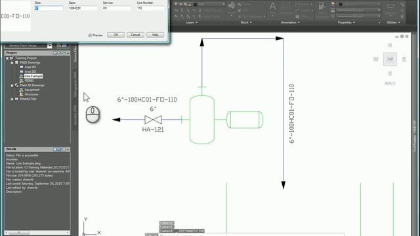420x236 pixels.
Task: Collapse the Project panel using its arrow
Action: (x=68, y=53)
